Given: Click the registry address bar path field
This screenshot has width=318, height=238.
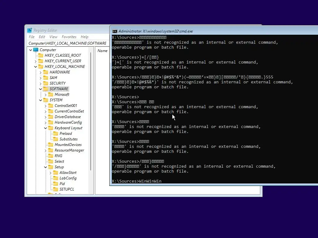Looking at the screenshot, I should click(x=68, y=43).
